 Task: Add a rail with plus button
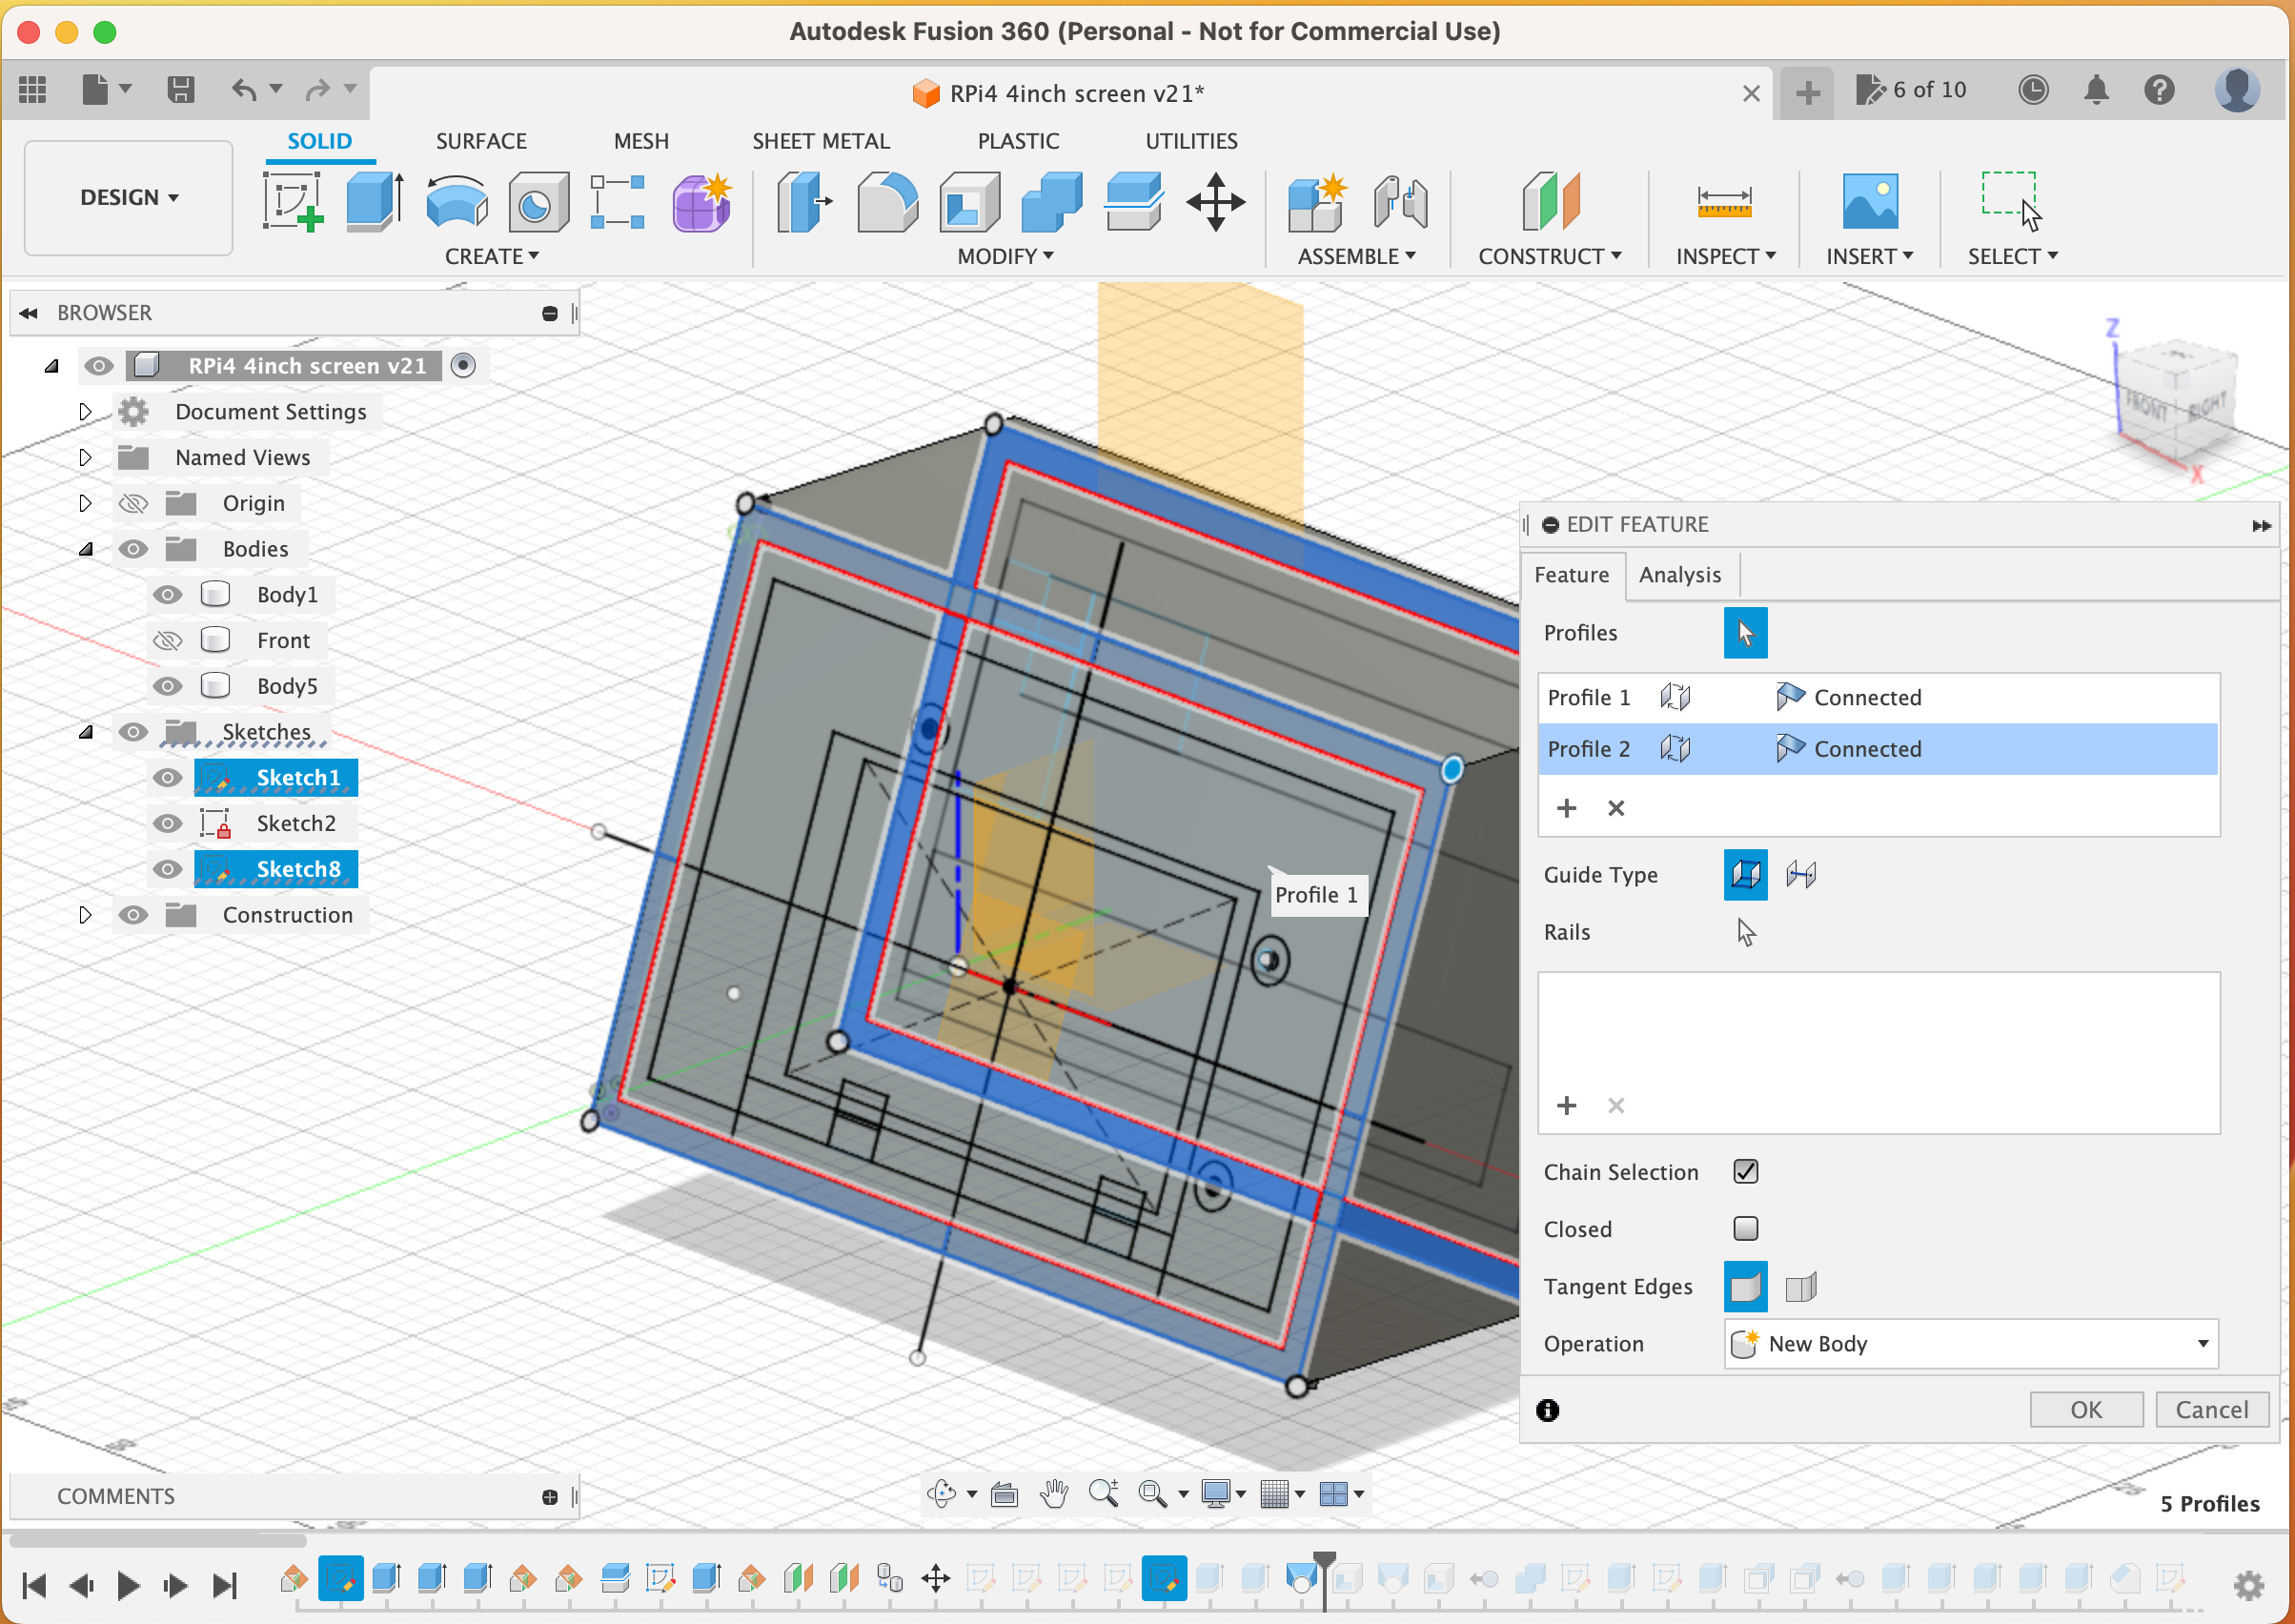(x=1567, y=1105)
